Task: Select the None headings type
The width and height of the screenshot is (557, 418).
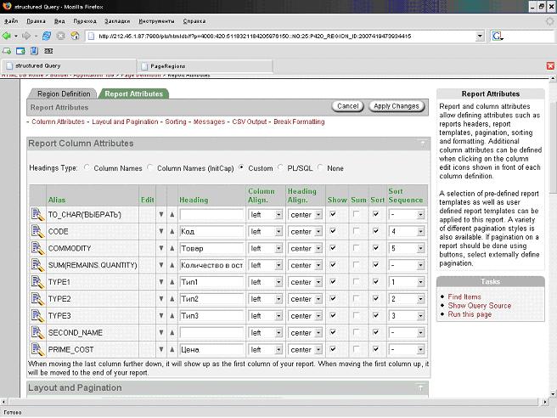Action: (320, 167)
